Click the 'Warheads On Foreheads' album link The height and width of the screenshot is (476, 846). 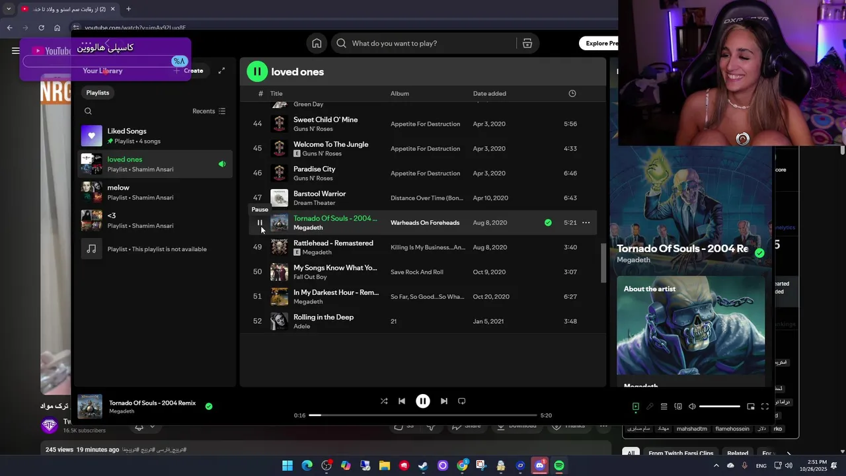[425, 223]
